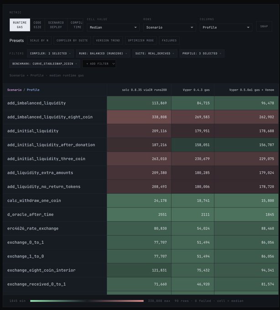Switch to the Compile Time metric

76,25
